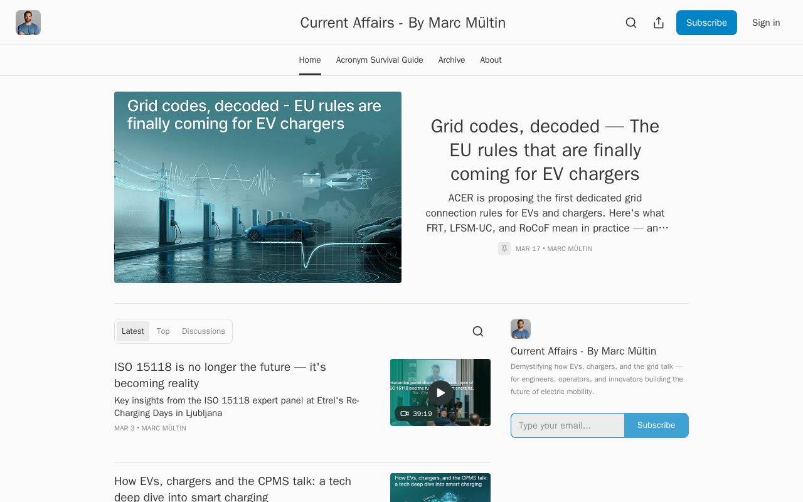Click the blue Subscribe button in header
Viewport: 803px width, 502px height.
[x=706, y=23]
